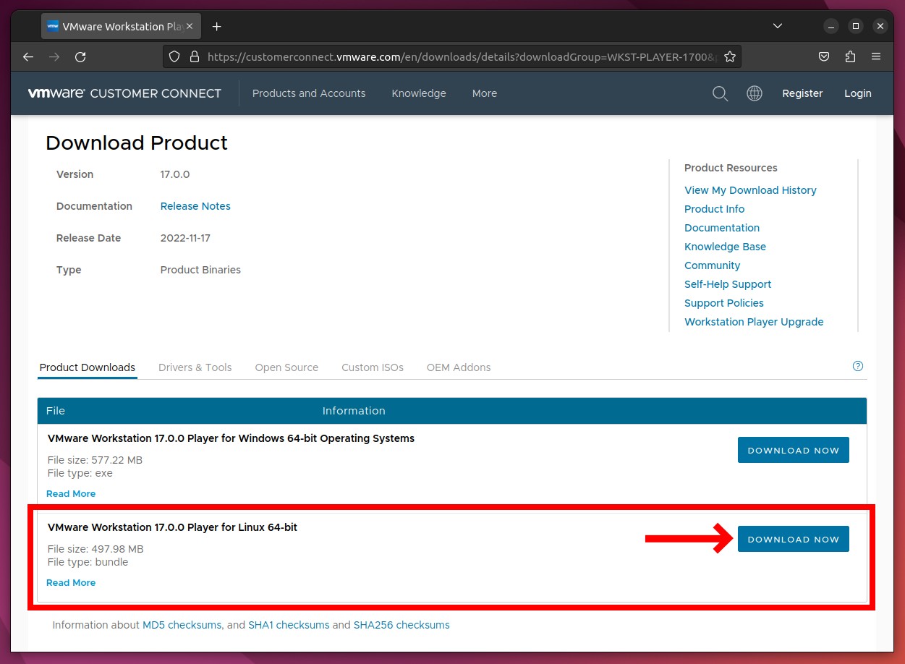Image resolution: width=905 pixels, height=664 pixels.
Task: Click the VMware Customer Connect logo
Action: (124, 93)
